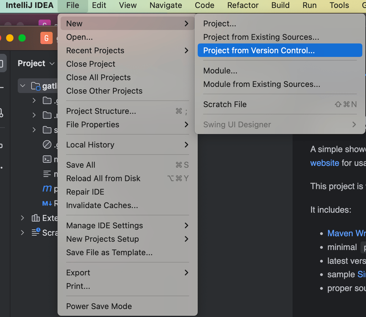Click the Project tool window icon in sidebar
Viewport: 366px width, 317px height.
[2, 63]
